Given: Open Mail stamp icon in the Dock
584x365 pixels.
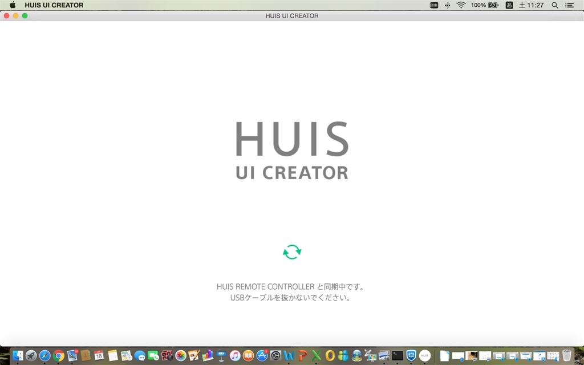Looking at the screenshot, I should 72,356.
